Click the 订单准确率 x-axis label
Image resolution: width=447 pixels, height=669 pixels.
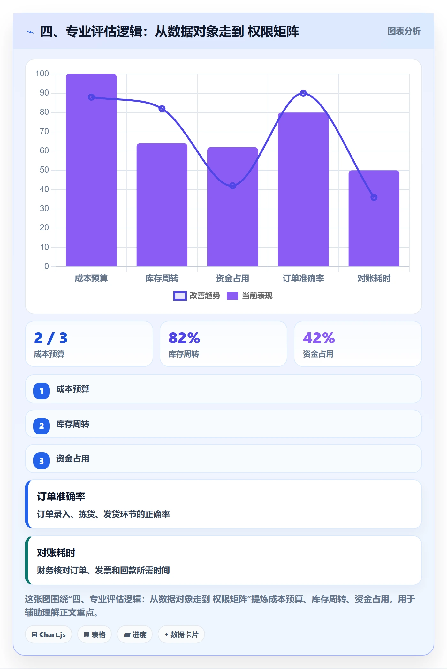click(303, 279)
